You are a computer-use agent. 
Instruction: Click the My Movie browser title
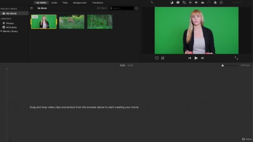(x=42, y=8)
